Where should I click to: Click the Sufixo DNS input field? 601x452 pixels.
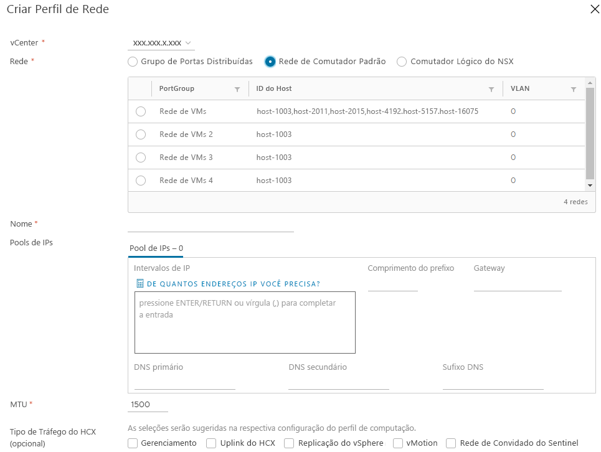[493, 383]
